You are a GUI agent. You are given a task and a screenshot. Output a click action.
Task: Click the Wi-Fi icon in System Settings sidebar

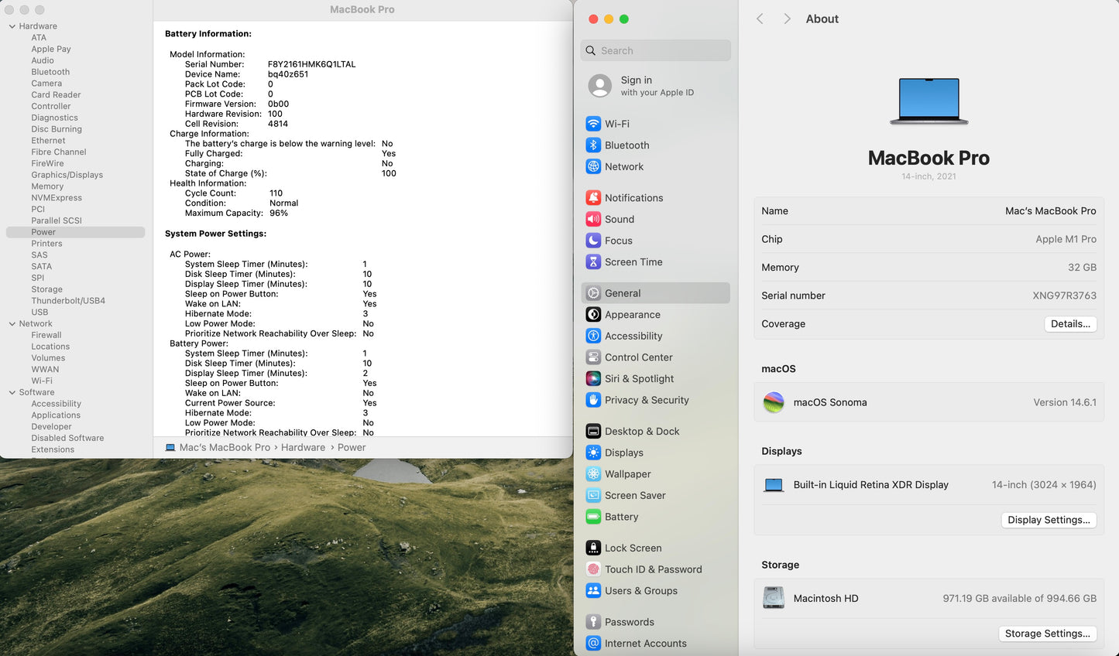[593, 124]
